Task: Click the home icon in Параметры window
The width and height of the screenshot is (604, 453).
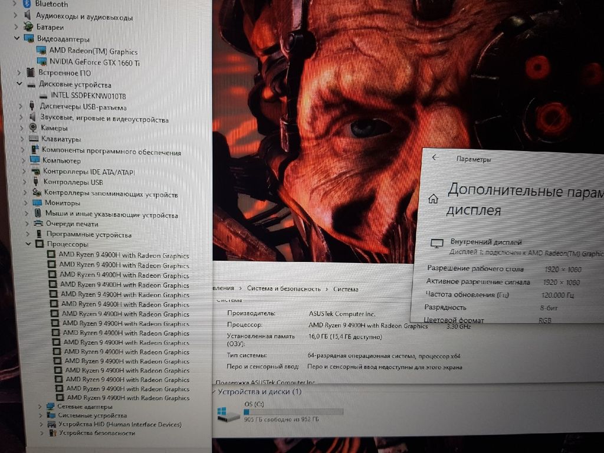Action: [x=433, y=199]
